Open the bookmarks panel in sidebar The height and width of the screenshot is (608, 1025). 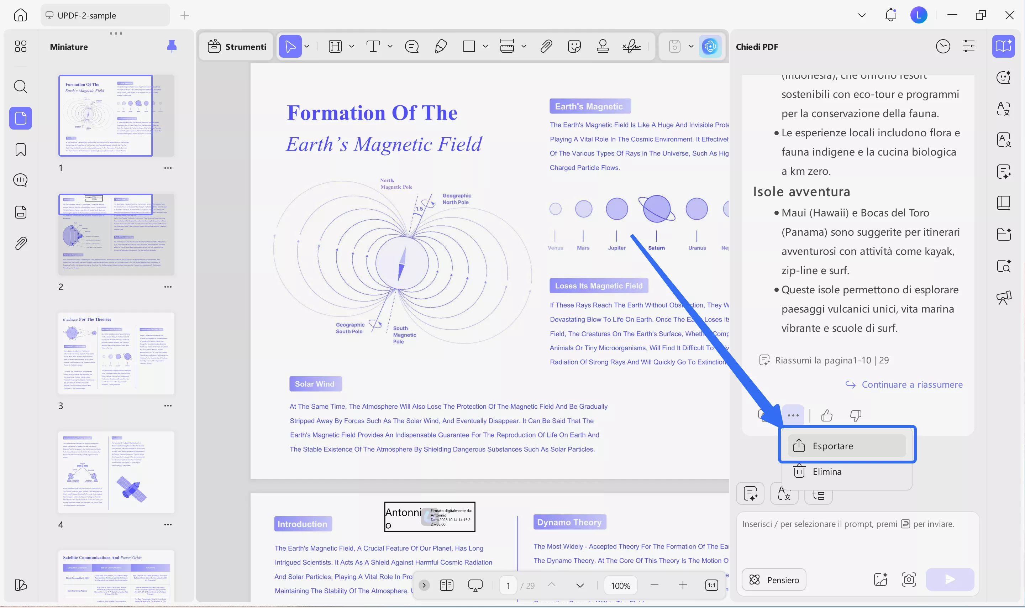21,150
